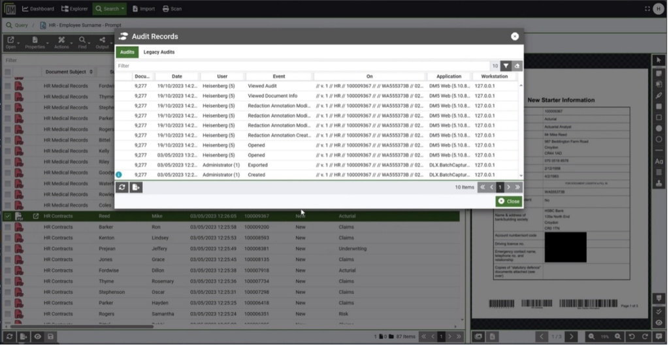The height and width of the screenshot is (346, 669).
Task: Go to next audit page
Action: [508, 187]
